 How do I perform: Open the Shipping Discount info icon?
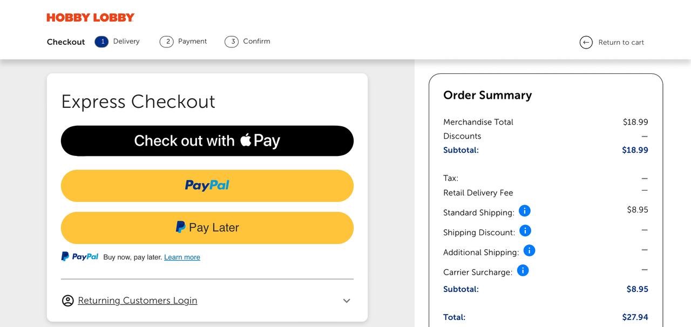525,231
